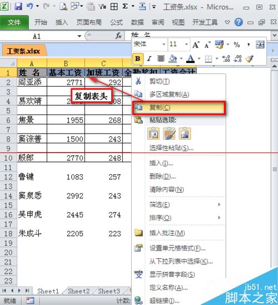
Task: Choose 复制(C) from context menu
Action: pyautogui.click(x=178, y=107)
